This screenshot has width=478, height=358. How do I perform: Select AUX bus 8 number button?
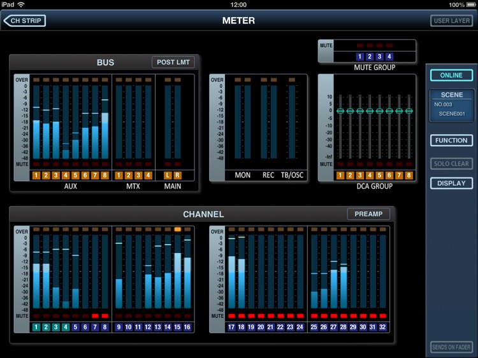[105, 176]
